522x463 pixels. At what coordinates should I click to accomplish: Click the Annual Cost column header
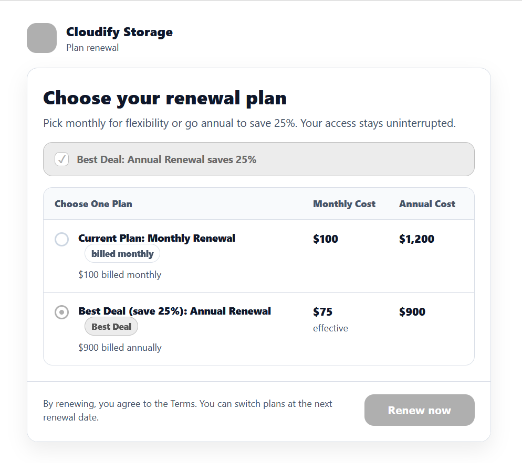pyautogui.click(x=427, y=204)
